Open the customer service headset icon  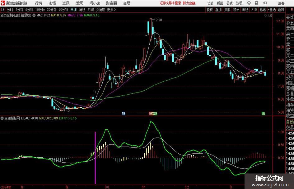[x=249, y=3]
